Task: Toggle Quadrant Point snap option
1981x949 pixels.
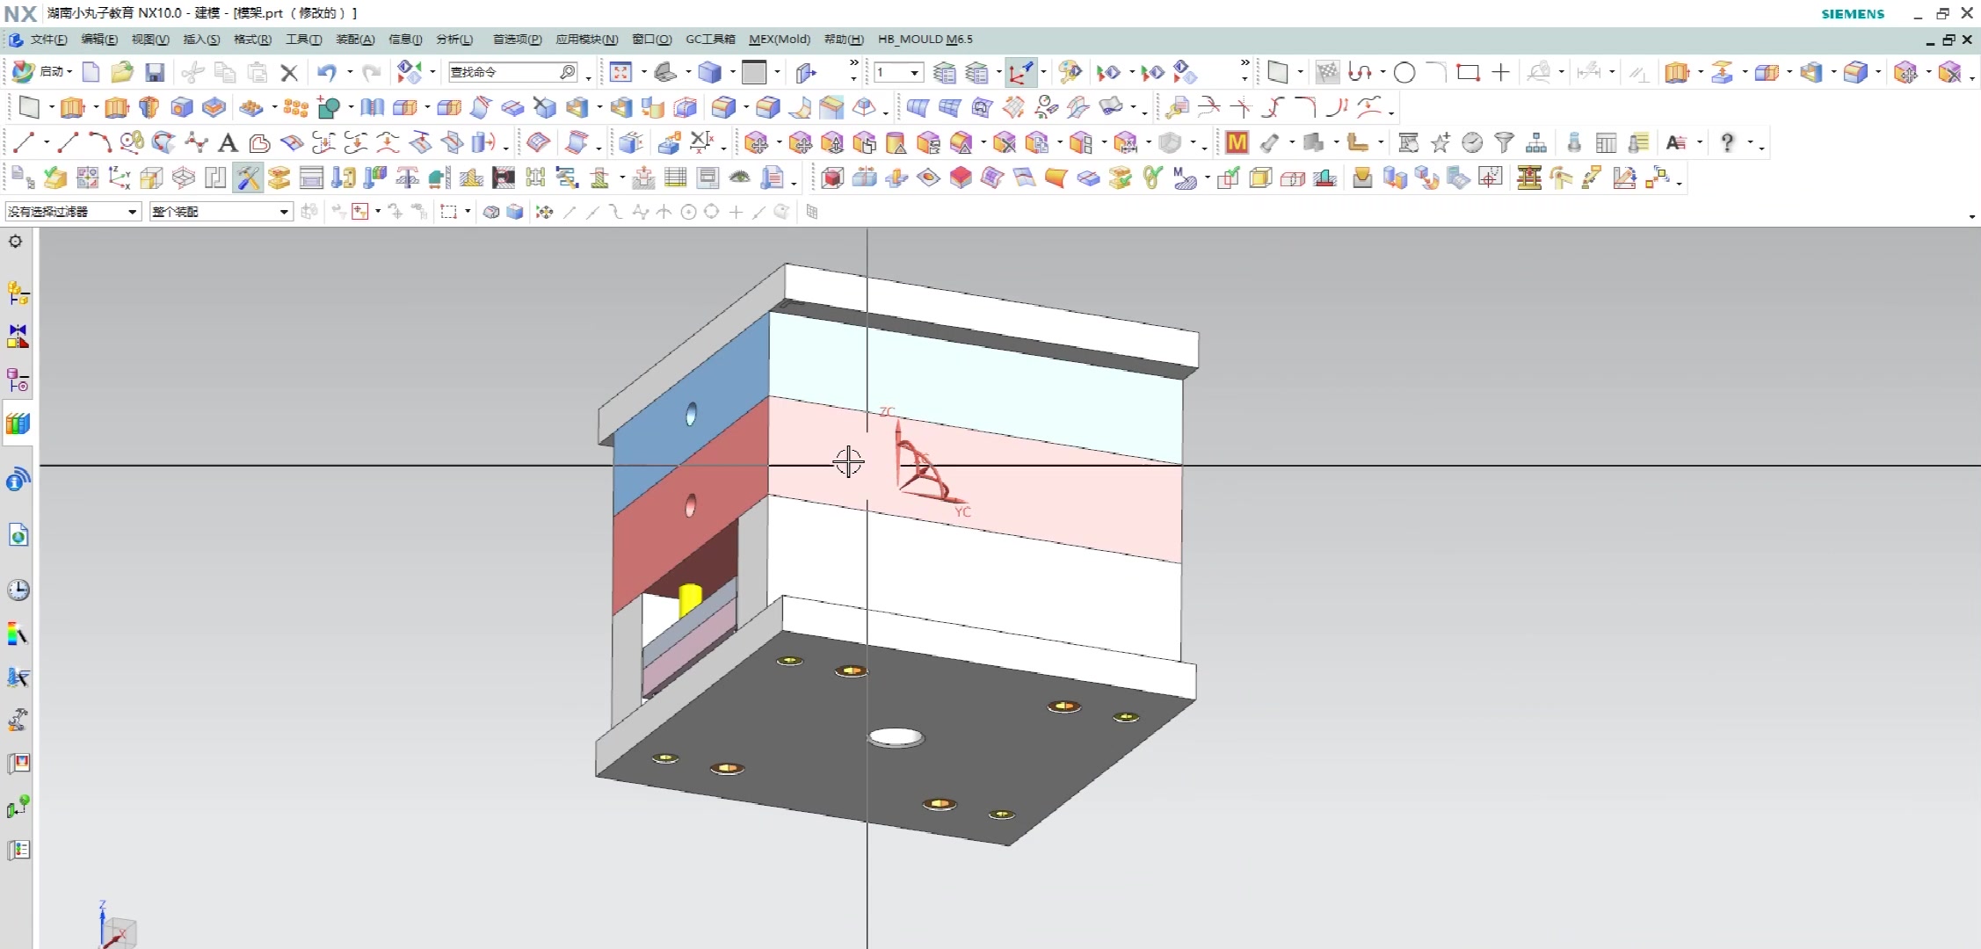Action: [712, 212]
